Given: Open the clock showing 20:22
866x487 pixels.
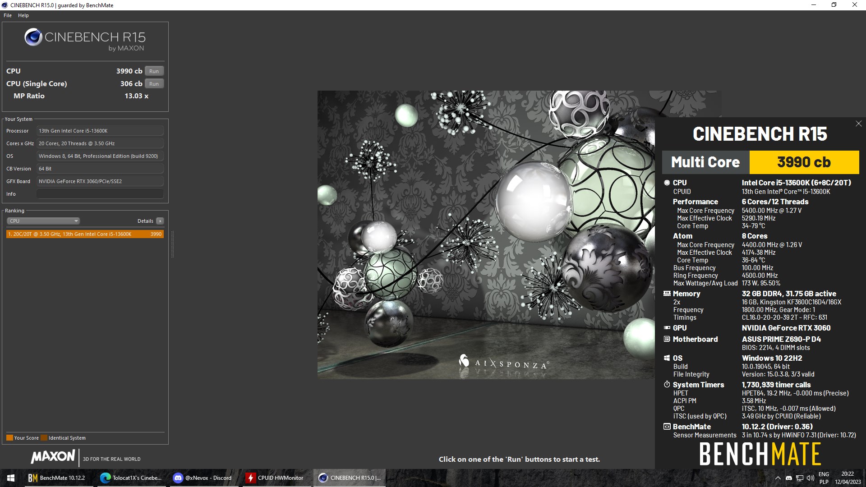Looking at the screenshot, I should point(848,478).
